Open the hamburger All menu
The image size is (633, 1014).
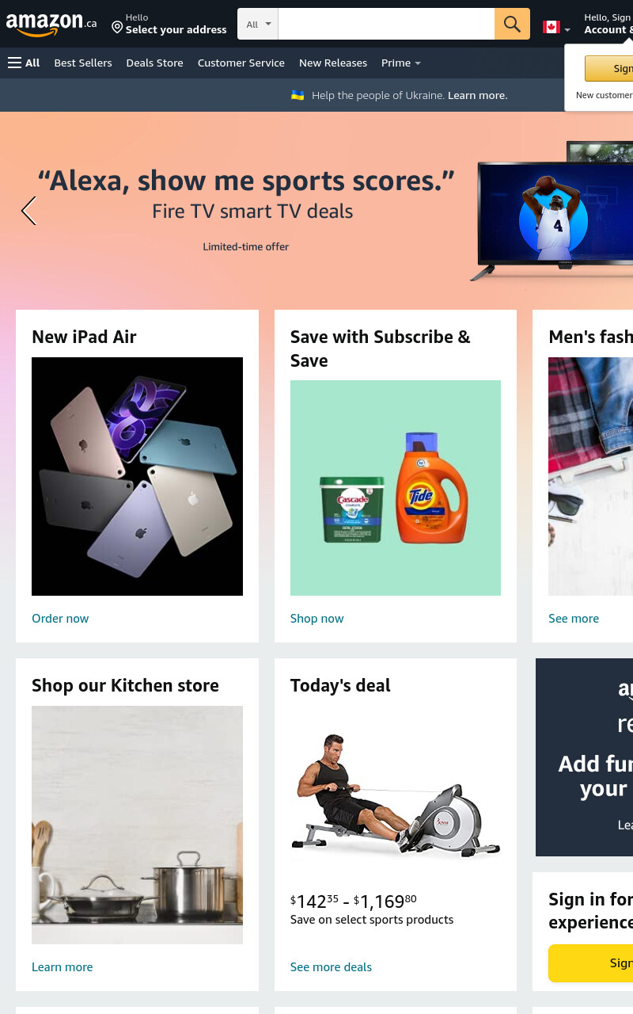tap(23, 63)
